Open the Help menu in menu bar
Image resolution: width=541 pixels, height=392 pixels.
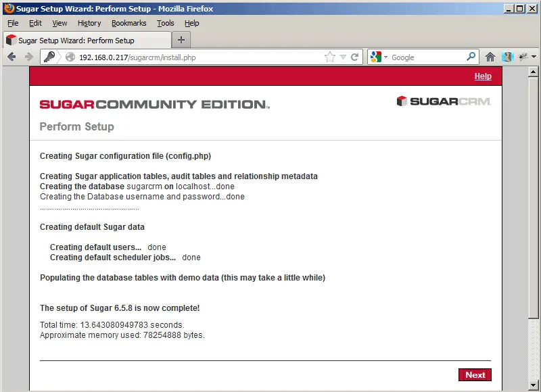[x=192, y=23]
